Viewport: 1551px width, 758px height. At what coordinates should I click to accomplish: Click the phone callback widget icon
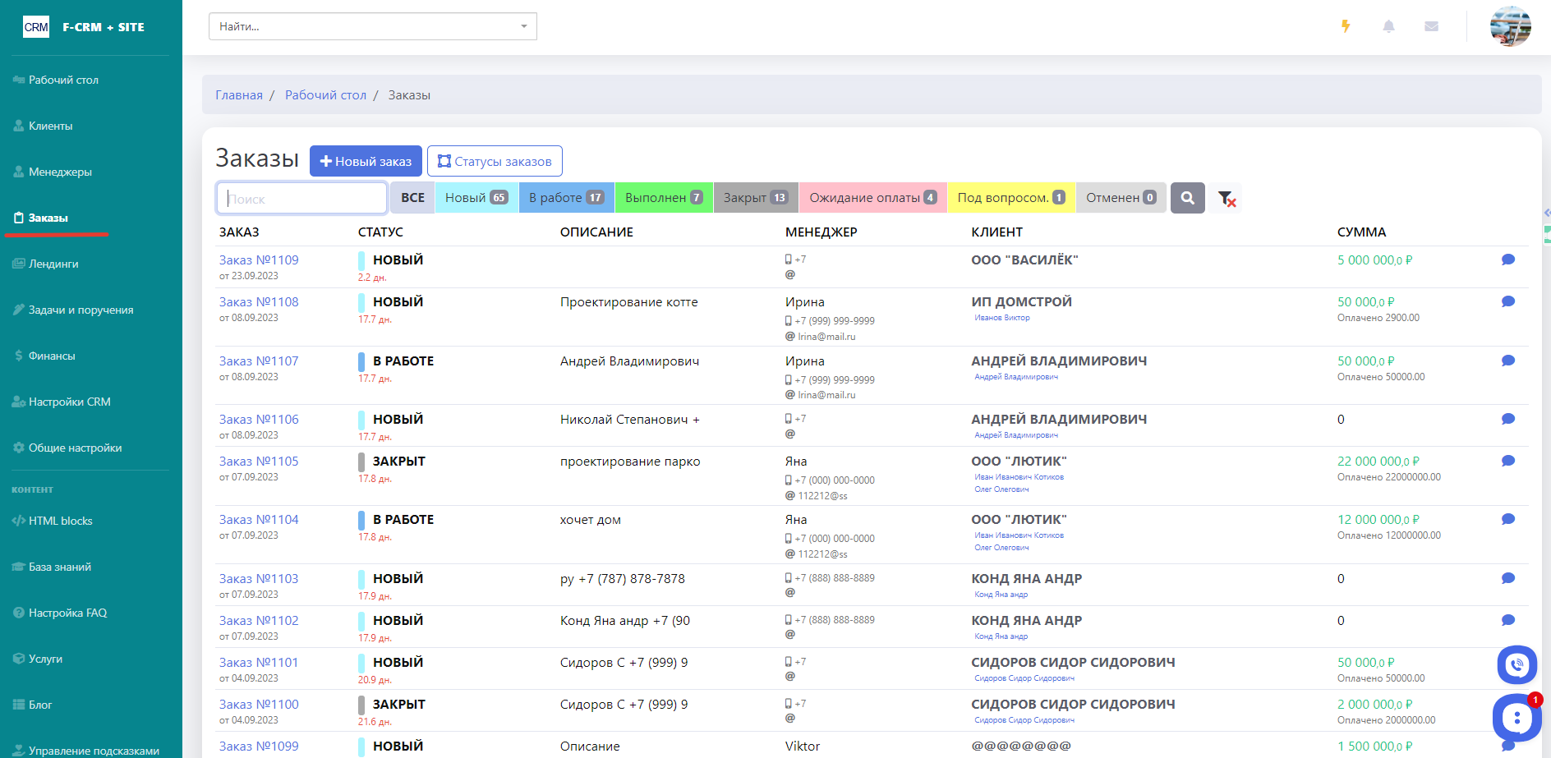pyautogui.click(x=1516, y=664)
